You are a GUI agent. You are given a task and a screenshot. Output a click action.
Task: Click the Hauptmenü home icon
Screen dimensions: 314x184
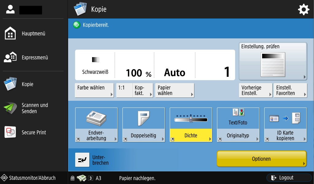(x=10, y=33)
